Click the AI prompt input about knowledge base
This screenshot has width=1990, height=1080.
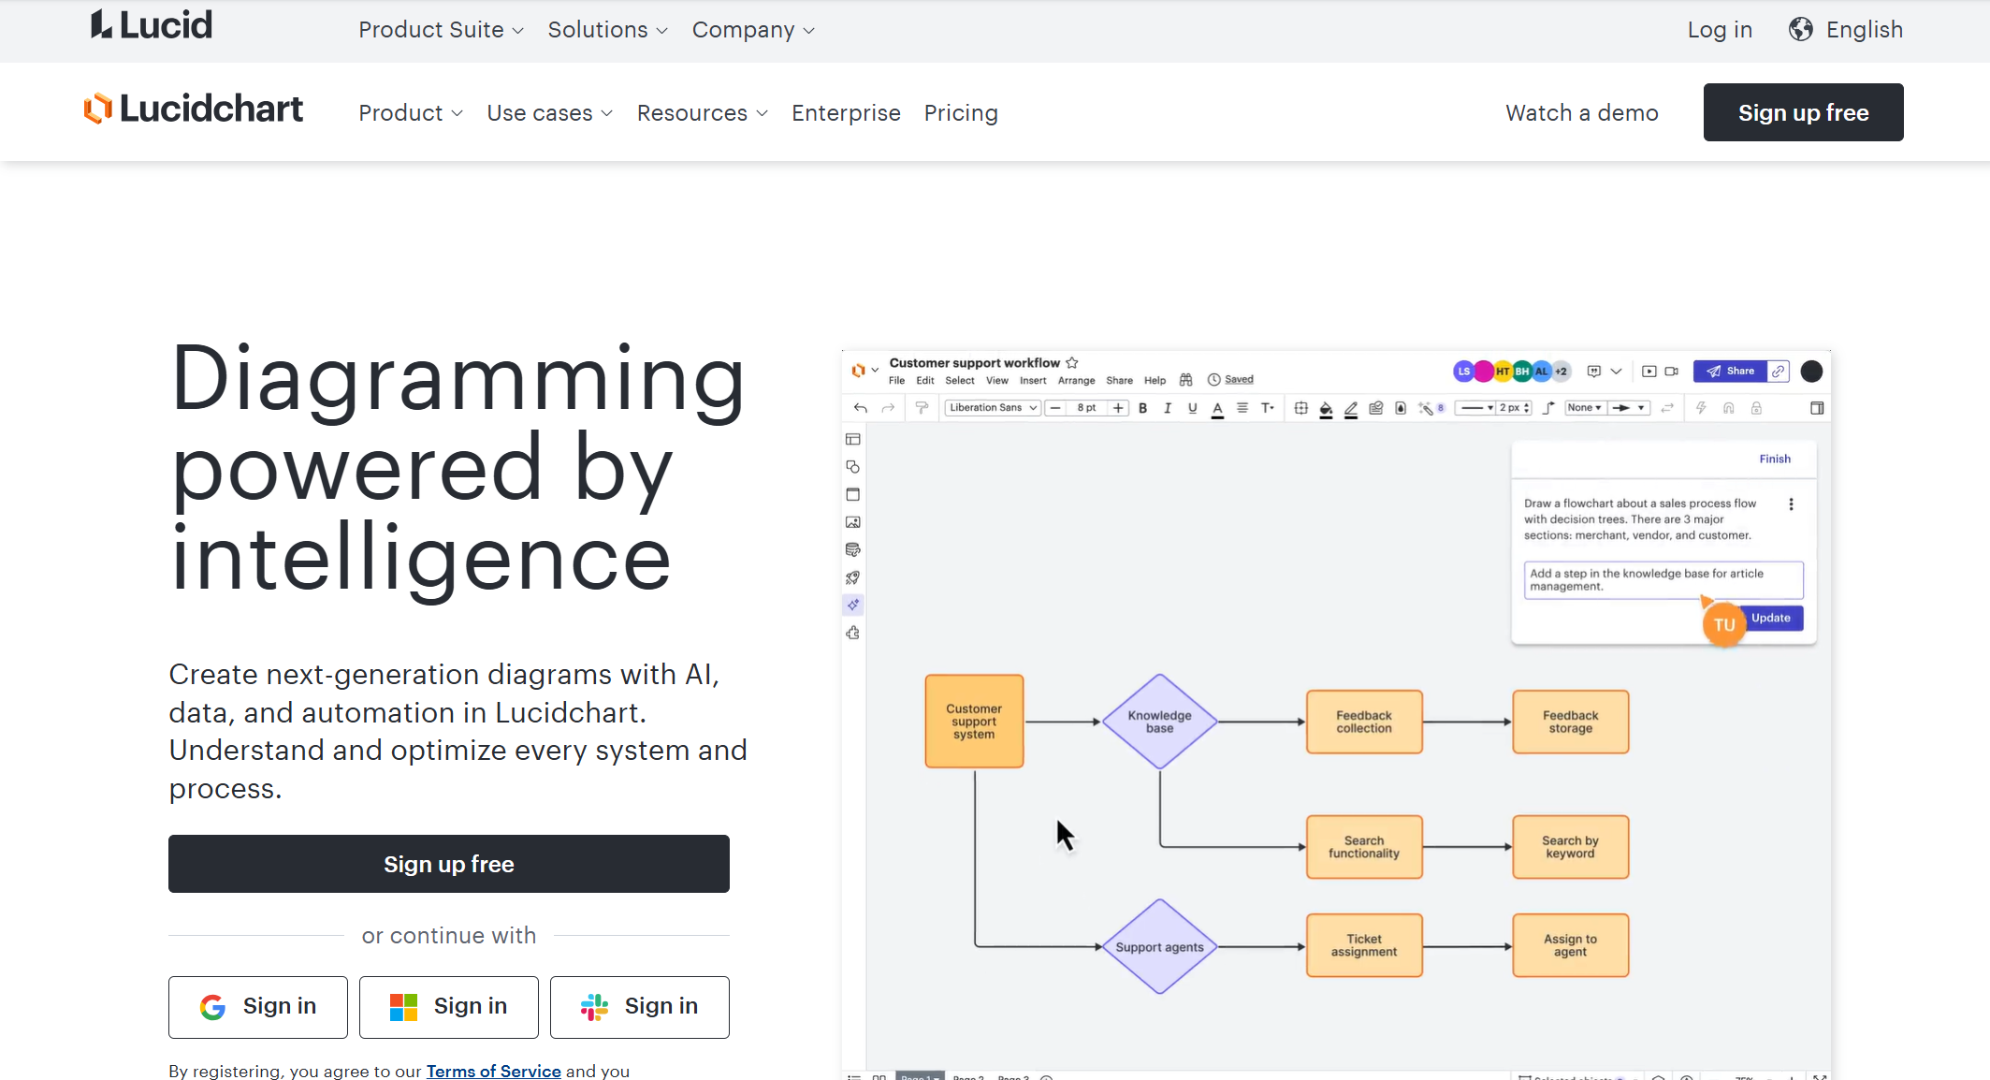click(x=1663, y=580)
